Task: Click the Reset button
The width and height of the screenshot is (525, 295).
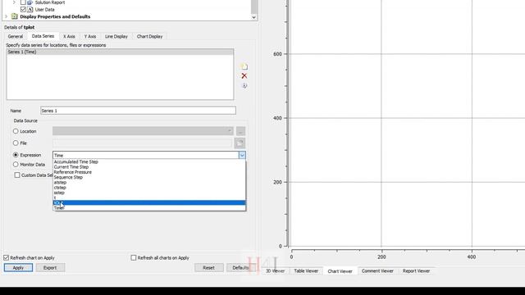Action: [208, 268]
